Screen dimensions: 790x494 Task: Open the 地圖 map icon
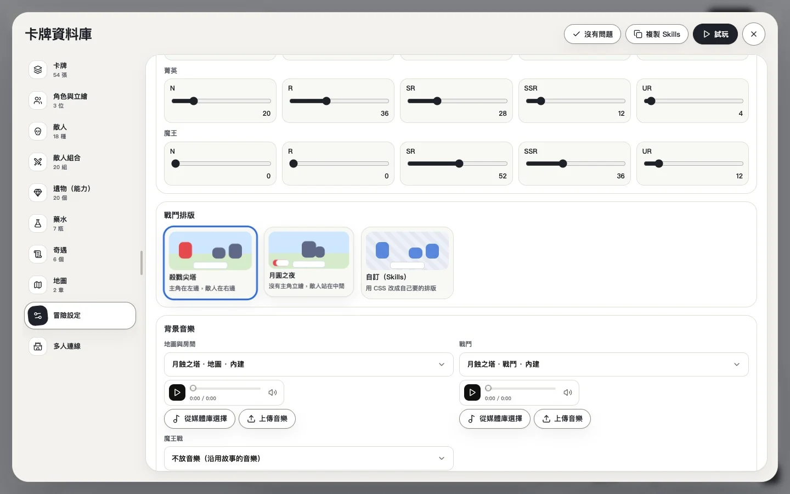pos(38,285)
